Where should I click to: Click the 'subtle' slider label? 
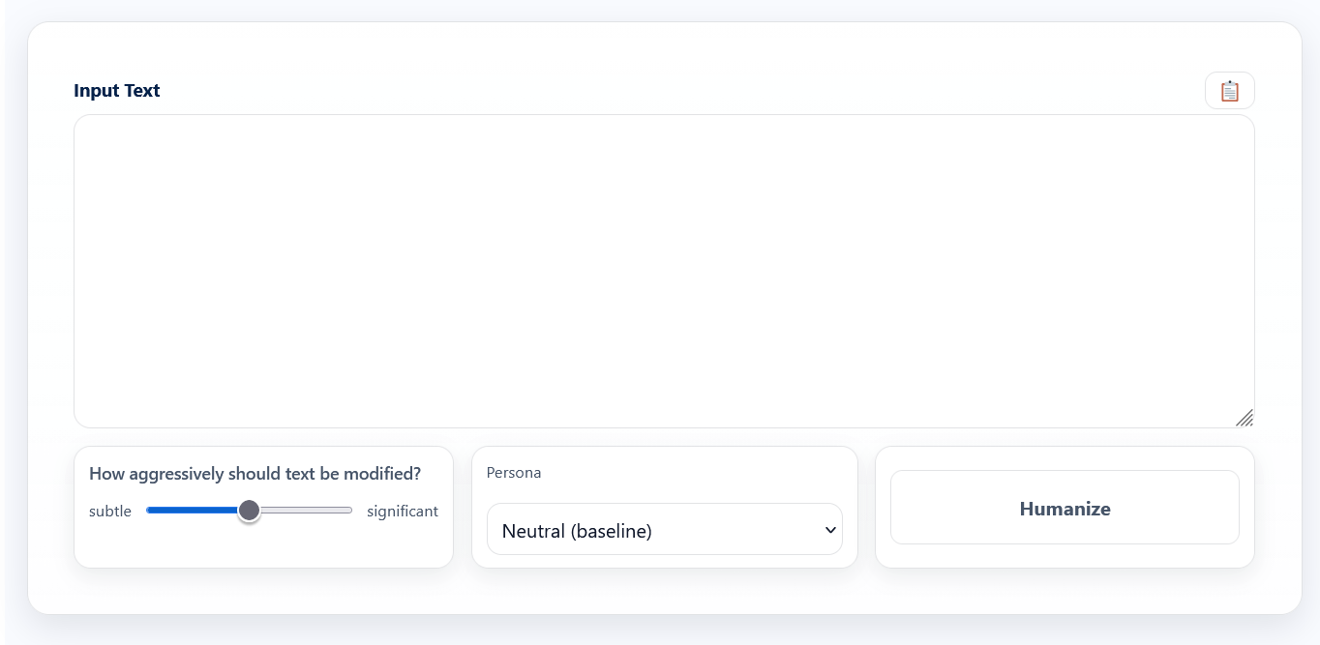click(x=110, y=512)
